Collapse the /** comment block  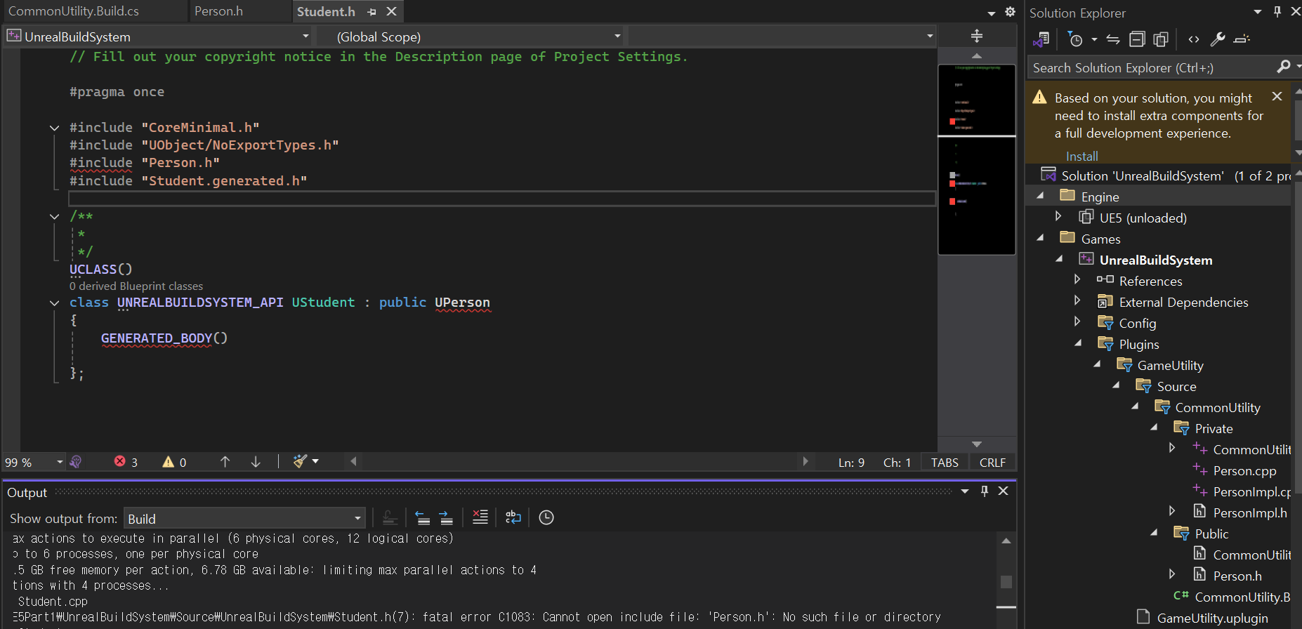tap(54, 216)
